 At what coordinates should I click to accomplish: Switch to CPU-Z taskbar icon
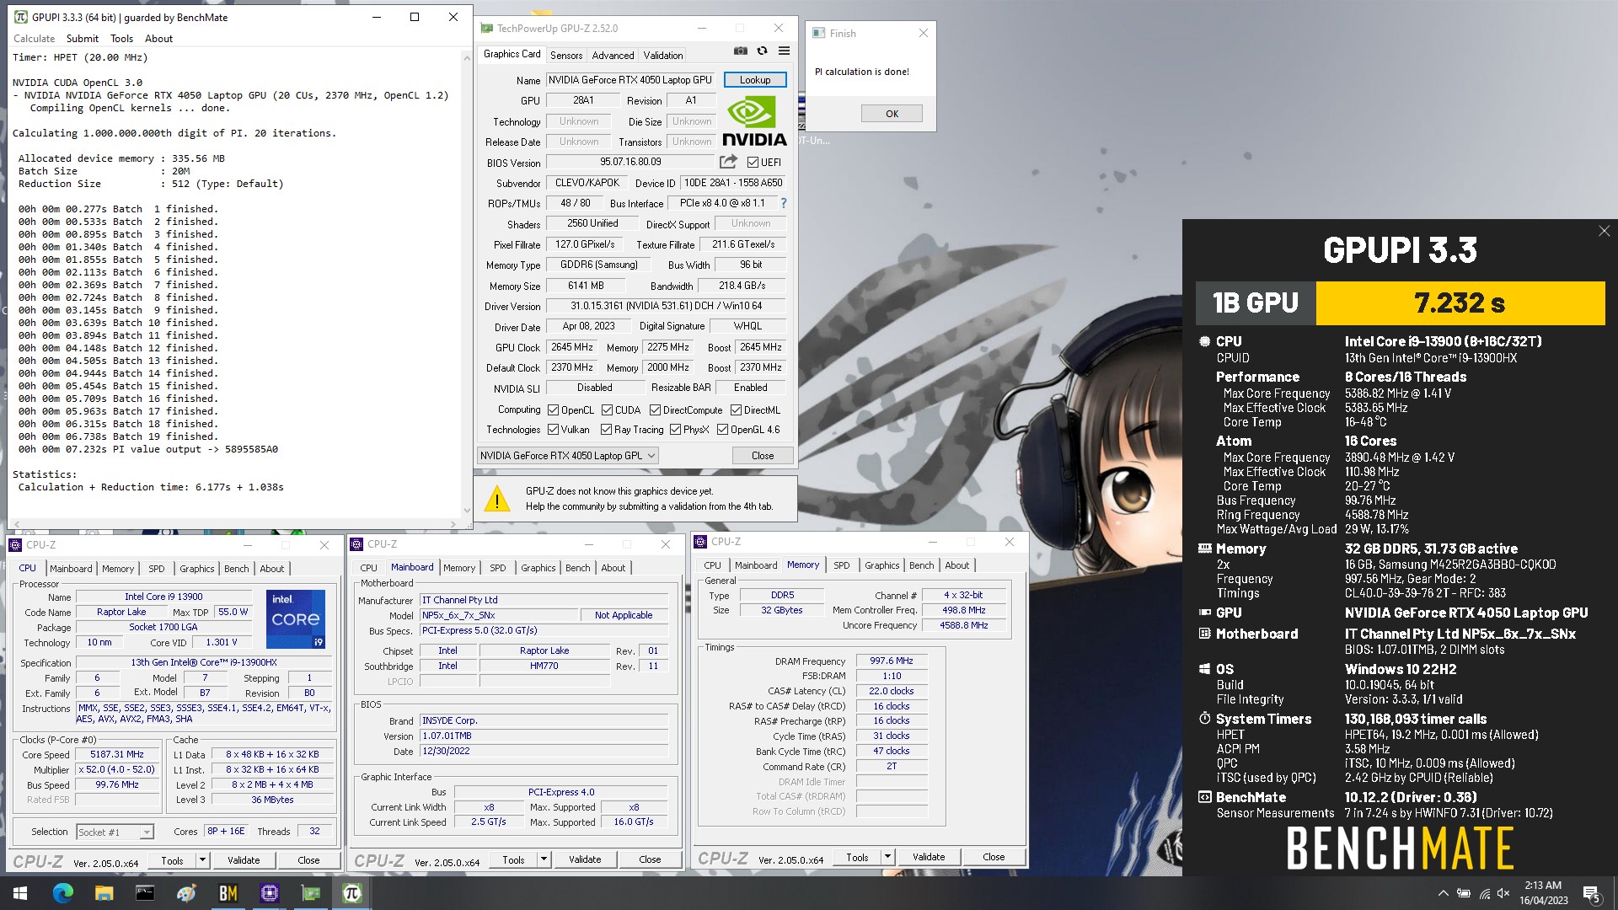pos(270,893)
